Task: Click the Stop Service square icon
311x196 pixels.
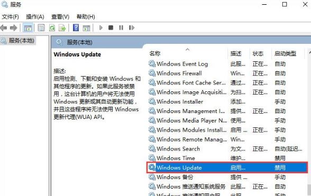Action: [x=111, y=28]
